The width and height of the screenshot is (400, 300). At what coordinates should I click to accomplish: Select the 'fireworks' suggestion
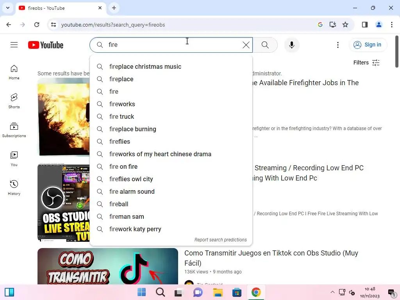tap(171, 104)
